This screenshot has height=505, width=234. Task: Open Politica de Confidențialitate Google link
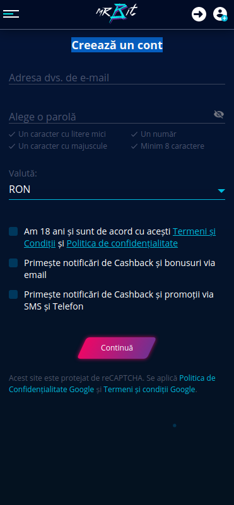[112, 383]
